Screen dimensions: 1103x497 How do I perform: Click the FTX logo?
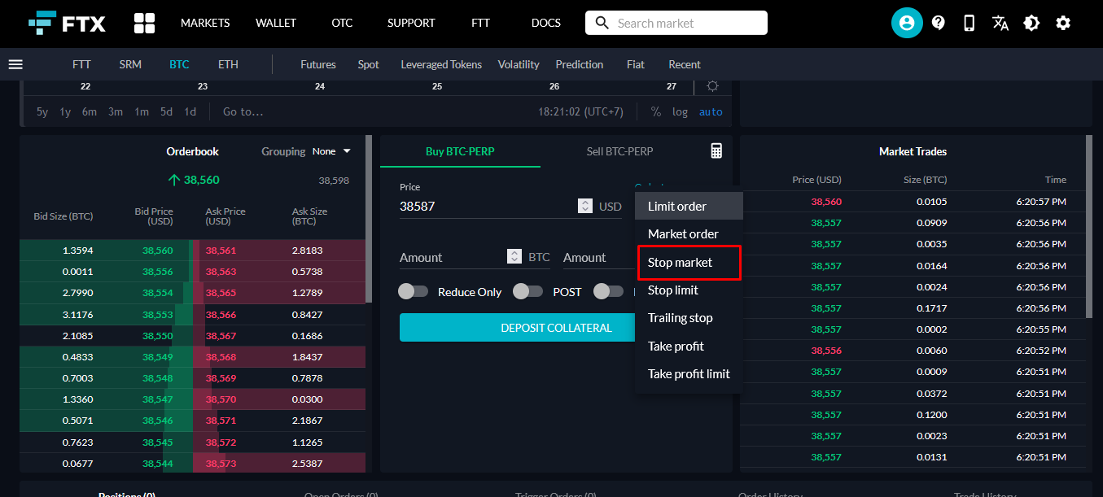(67, 23)
